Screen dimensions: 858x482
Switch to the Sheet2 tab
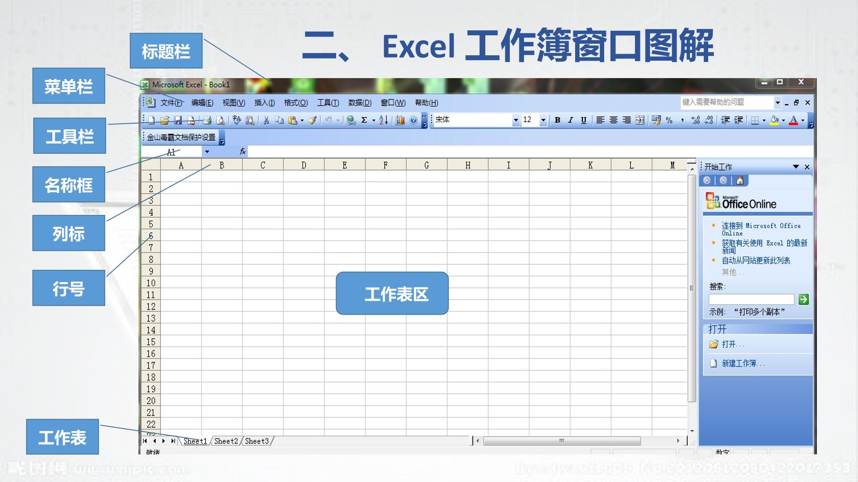click(226, 441)
